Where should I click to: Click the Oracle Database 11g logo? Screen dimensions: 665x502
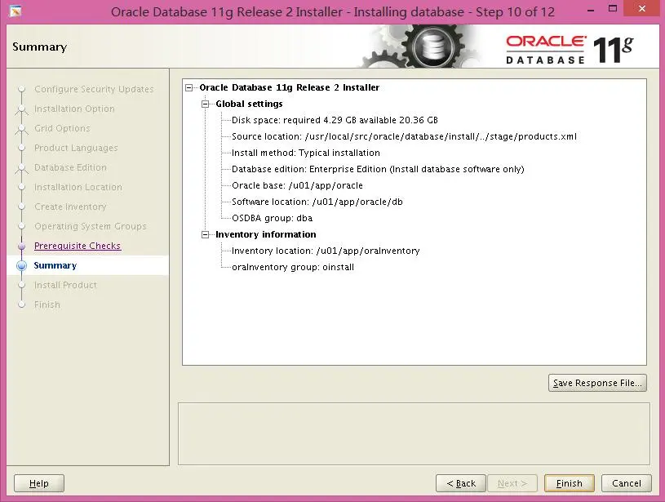(x=570, y=49)
